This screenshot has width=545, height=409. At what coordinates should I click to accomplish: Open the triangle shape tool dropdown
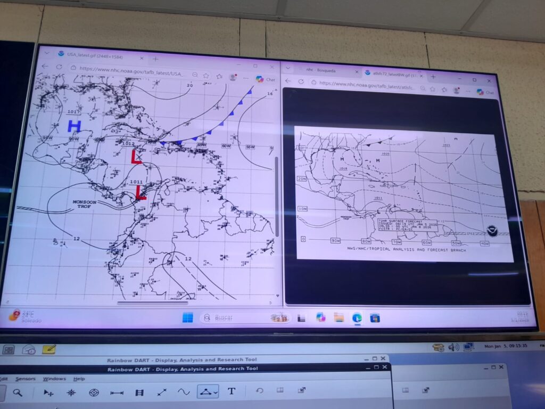point(216,392)
